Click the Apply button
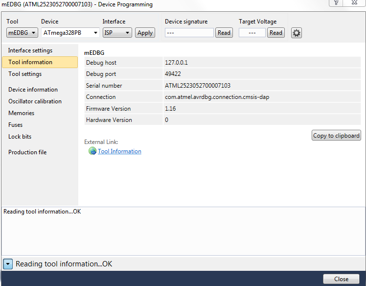The image size is (366, 286). click(x=145, y=33)
